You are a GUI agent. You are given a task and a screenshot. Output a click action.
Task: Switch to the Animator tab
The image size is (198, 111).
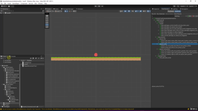pos(80,9)
